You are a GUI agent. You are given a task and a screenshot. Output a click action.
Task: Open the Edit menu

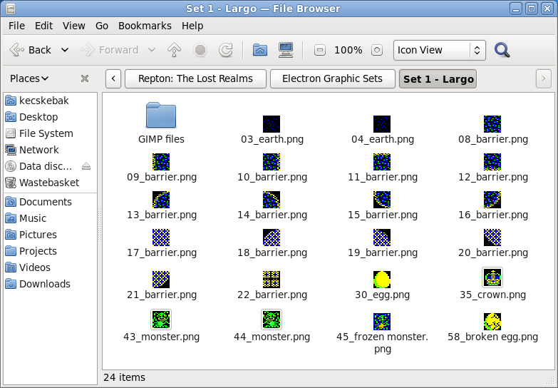click(x=43, y=26)
